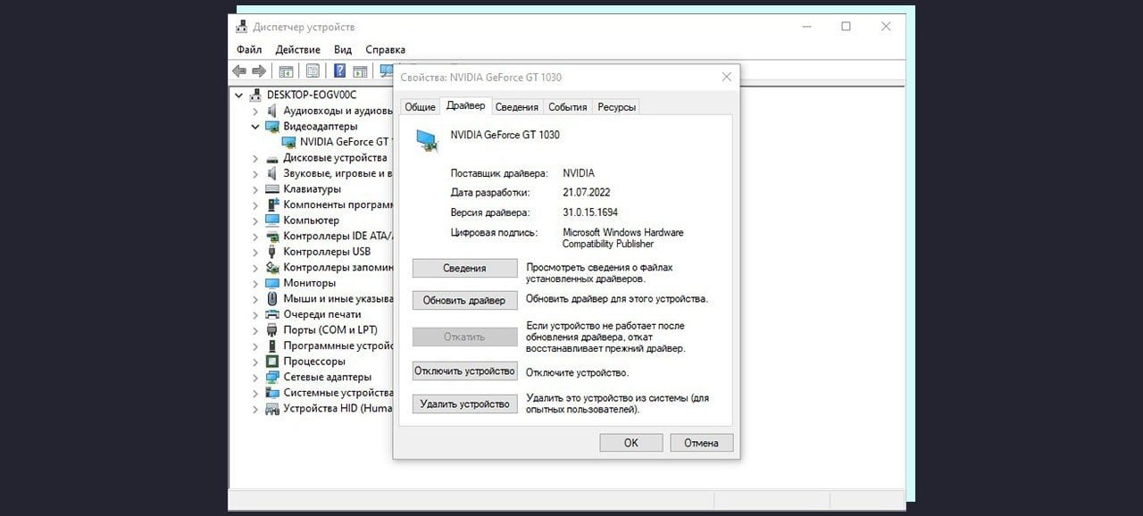
Task: Toggle the action pane toolbar icon
Action: tap(360, 71)
